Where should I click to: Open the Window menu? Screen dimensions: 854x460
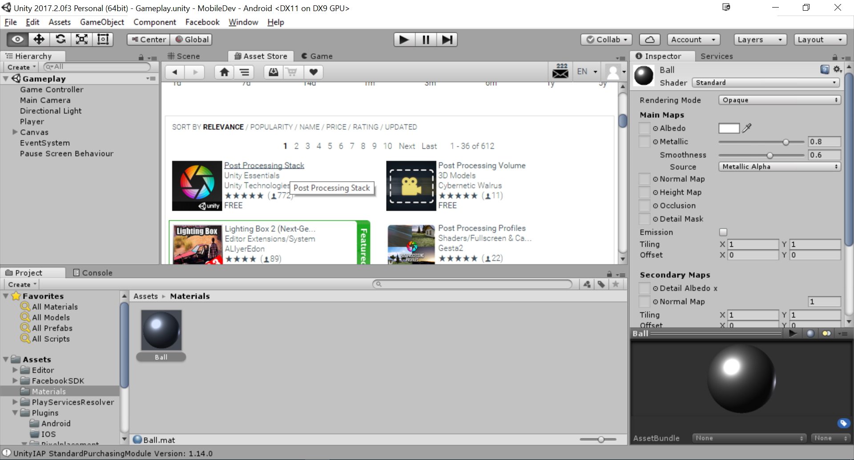pos(243,22)
